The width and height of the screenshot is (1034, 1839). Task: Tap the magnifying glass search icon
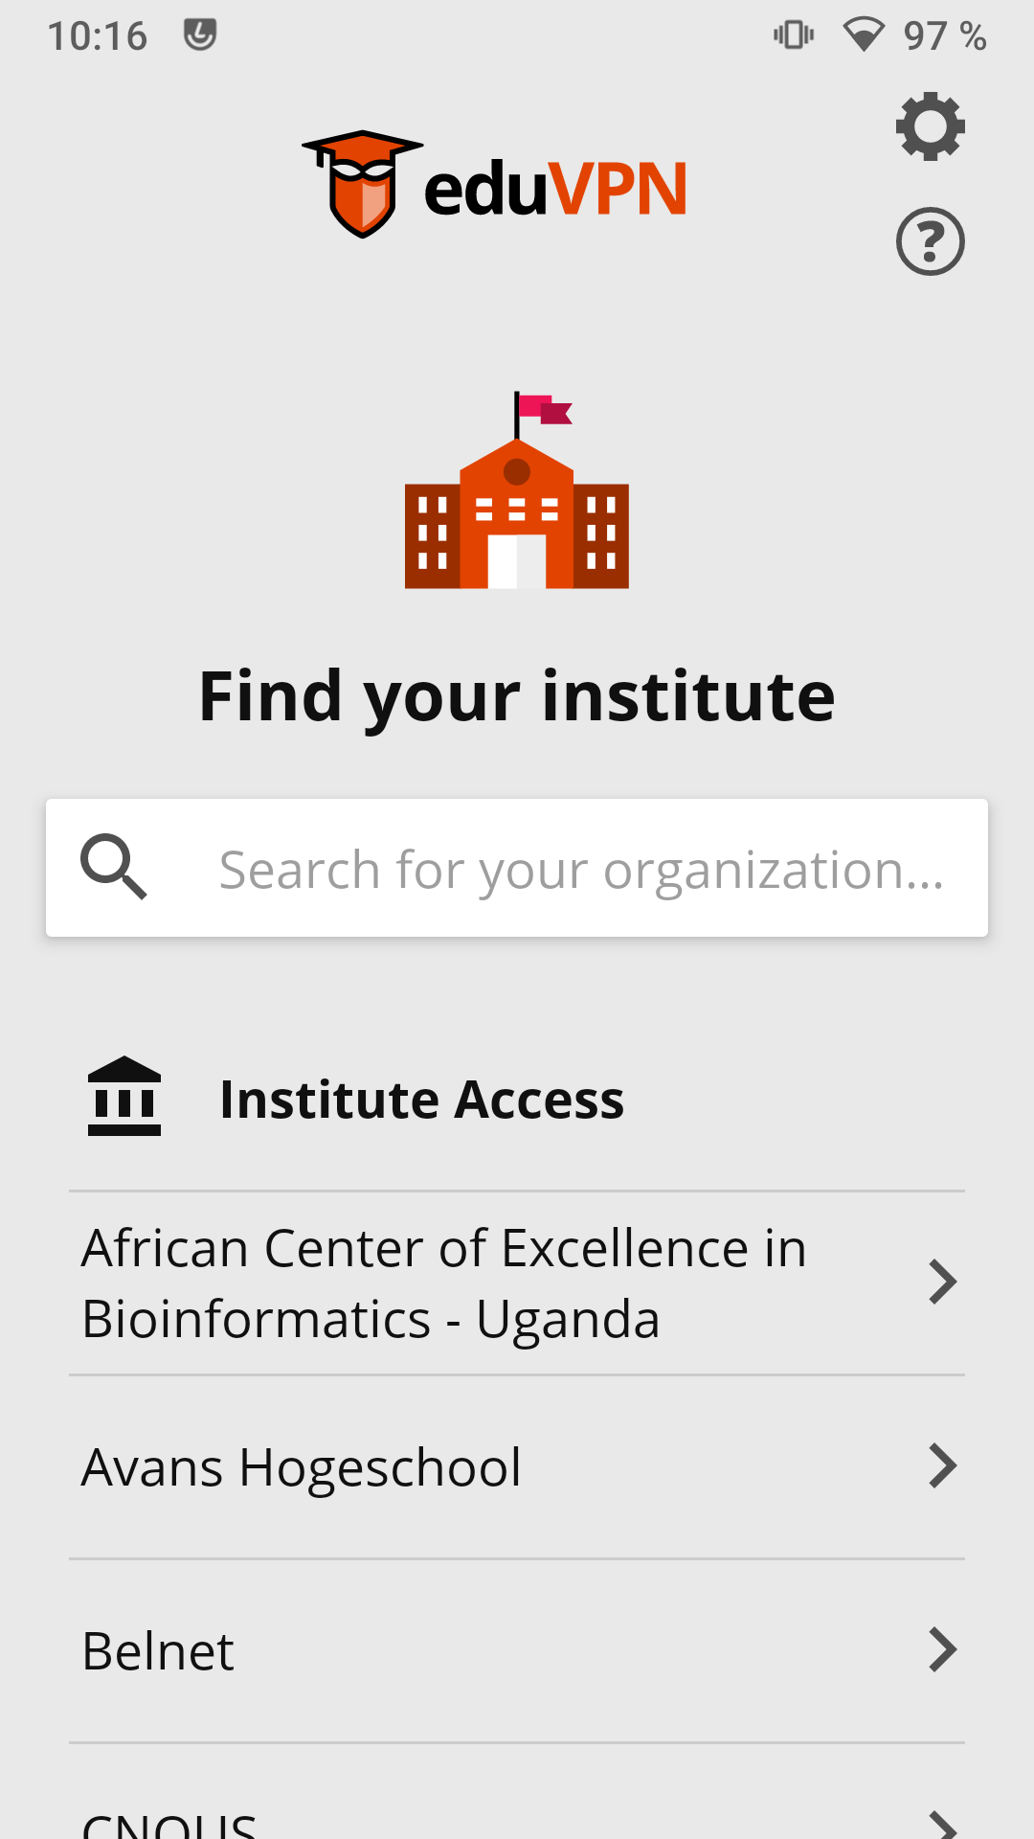pyautogui.click(x=113, y=867)
